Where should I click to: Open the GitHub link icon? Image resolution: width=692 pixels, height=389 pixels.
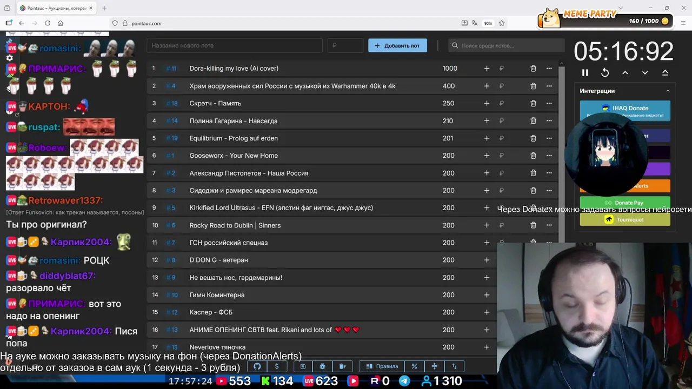click(x=257, y=366)
